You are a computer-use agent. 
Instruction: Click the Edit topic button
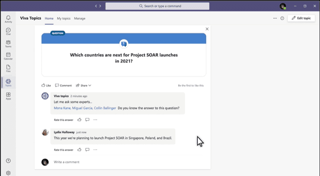[301, 18]
